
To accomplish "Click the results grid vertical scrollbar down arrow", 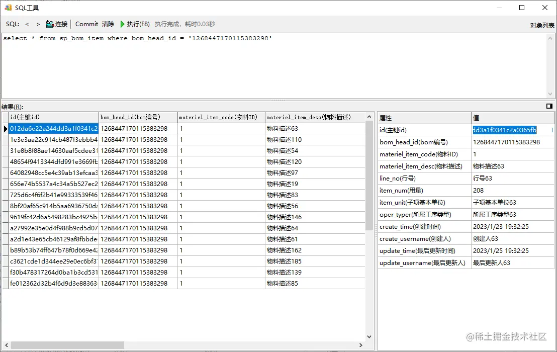I will (369, 336).
